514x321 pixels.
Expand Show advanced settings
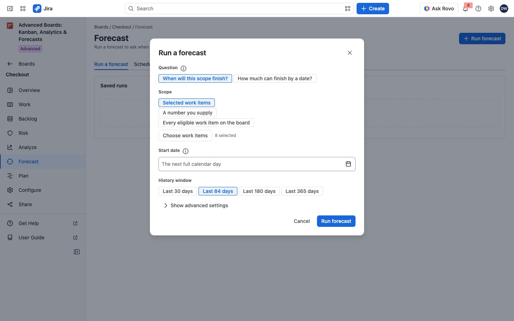196,205
